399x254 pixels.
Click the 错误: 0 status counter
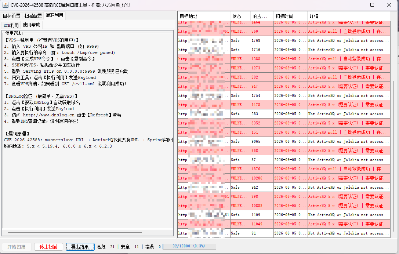click(x=153, y=247)
